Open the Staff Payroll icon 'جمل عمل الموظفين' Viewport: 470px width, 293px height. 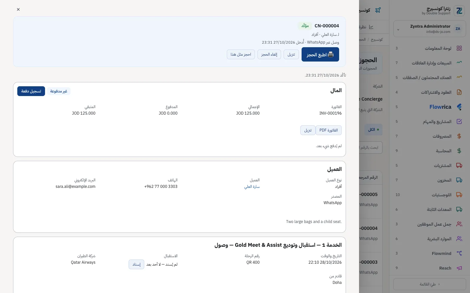459,224
